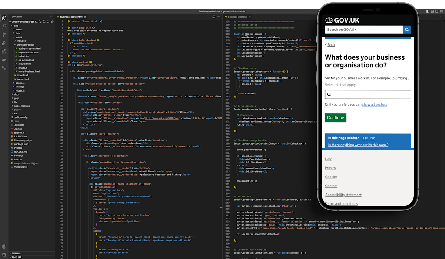Viewport: 445px width, 259px height.
Task: Click 'Is there anything wrong with this page?'
Action: click(x=358, y=145)
